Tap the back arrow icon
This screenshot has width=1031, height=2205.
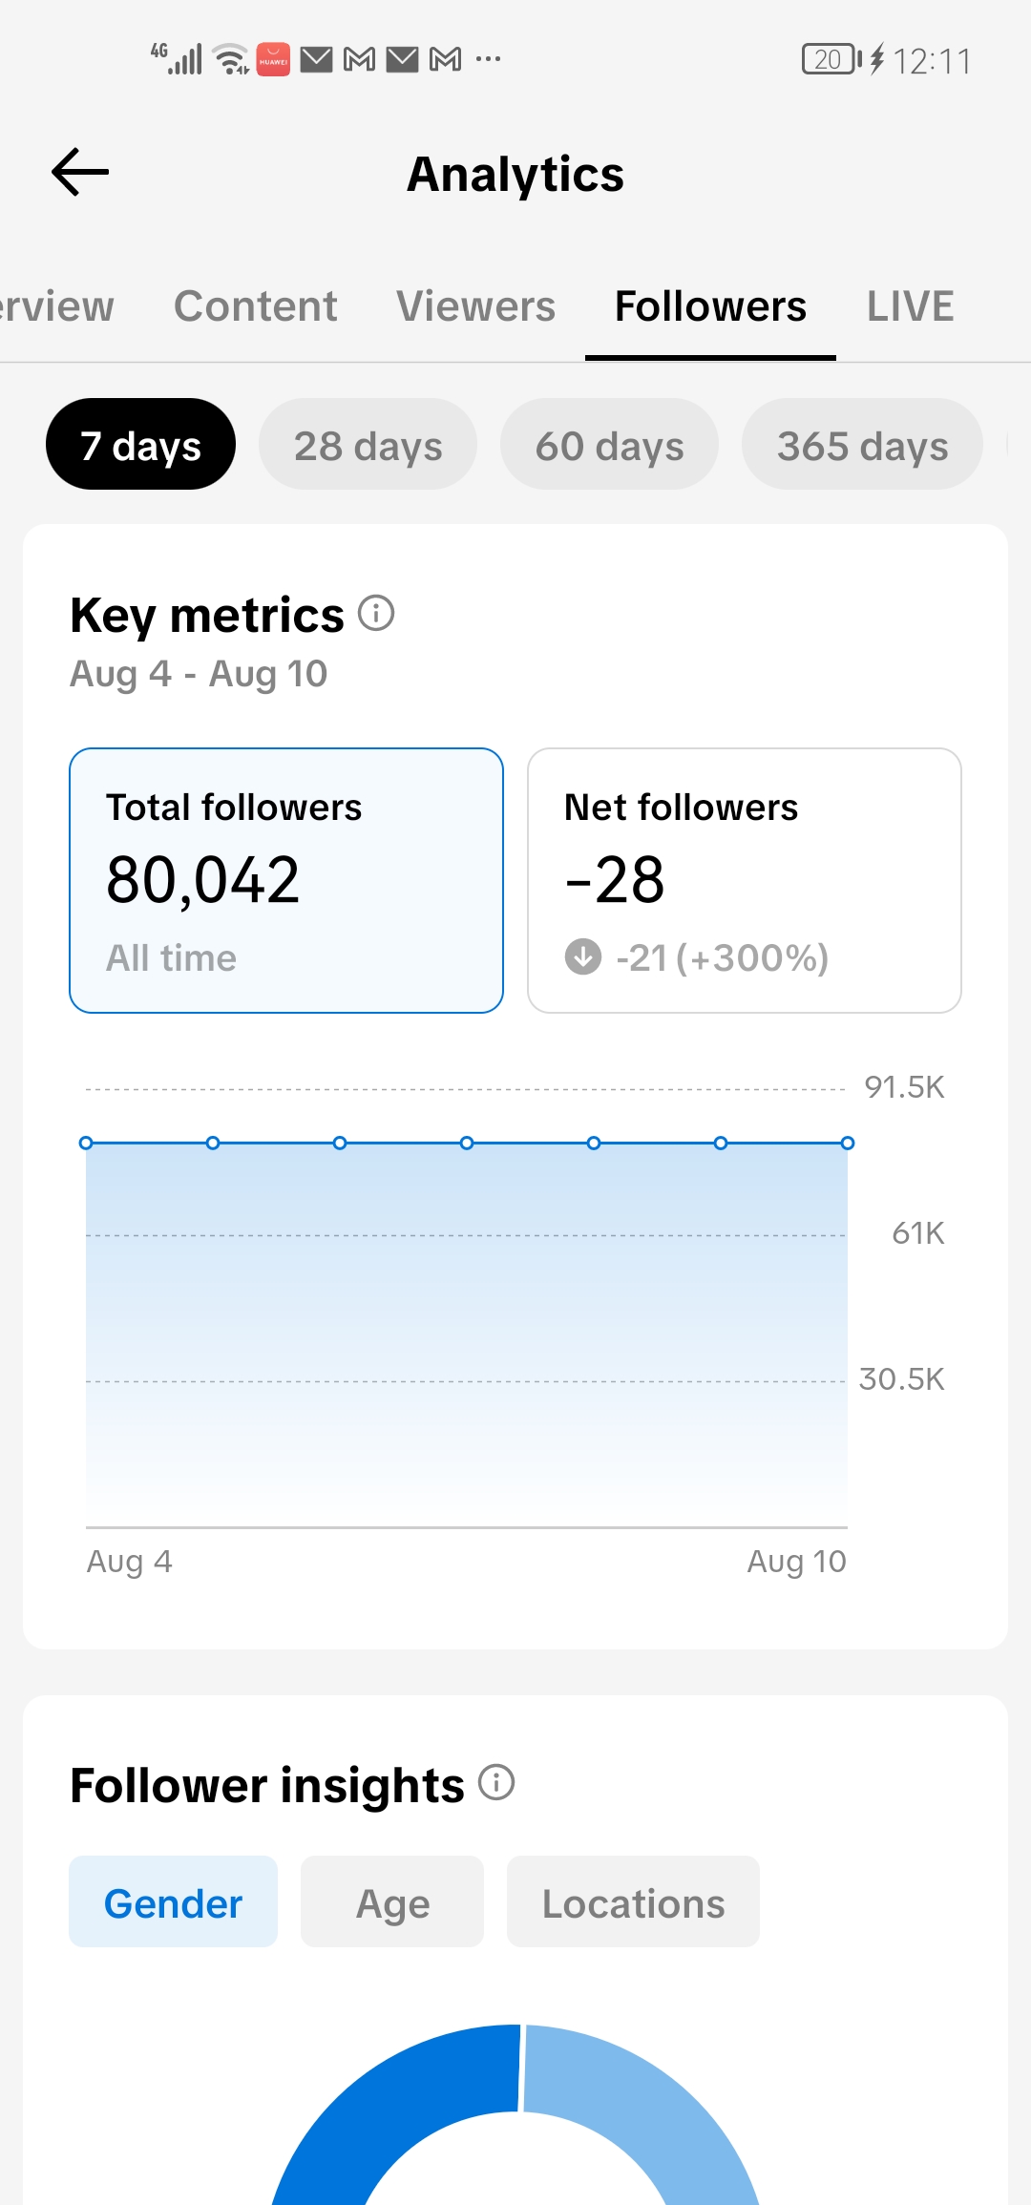(80, 173)
